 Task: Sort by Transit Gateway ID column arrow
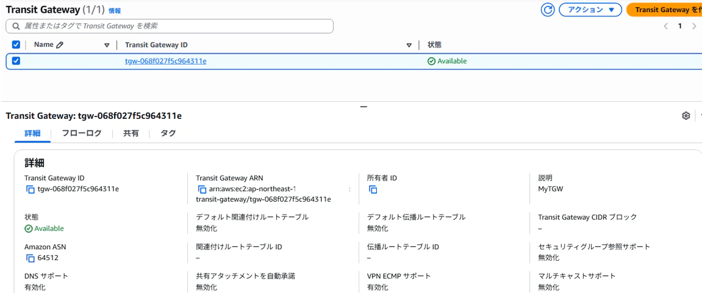coord(409,45)
